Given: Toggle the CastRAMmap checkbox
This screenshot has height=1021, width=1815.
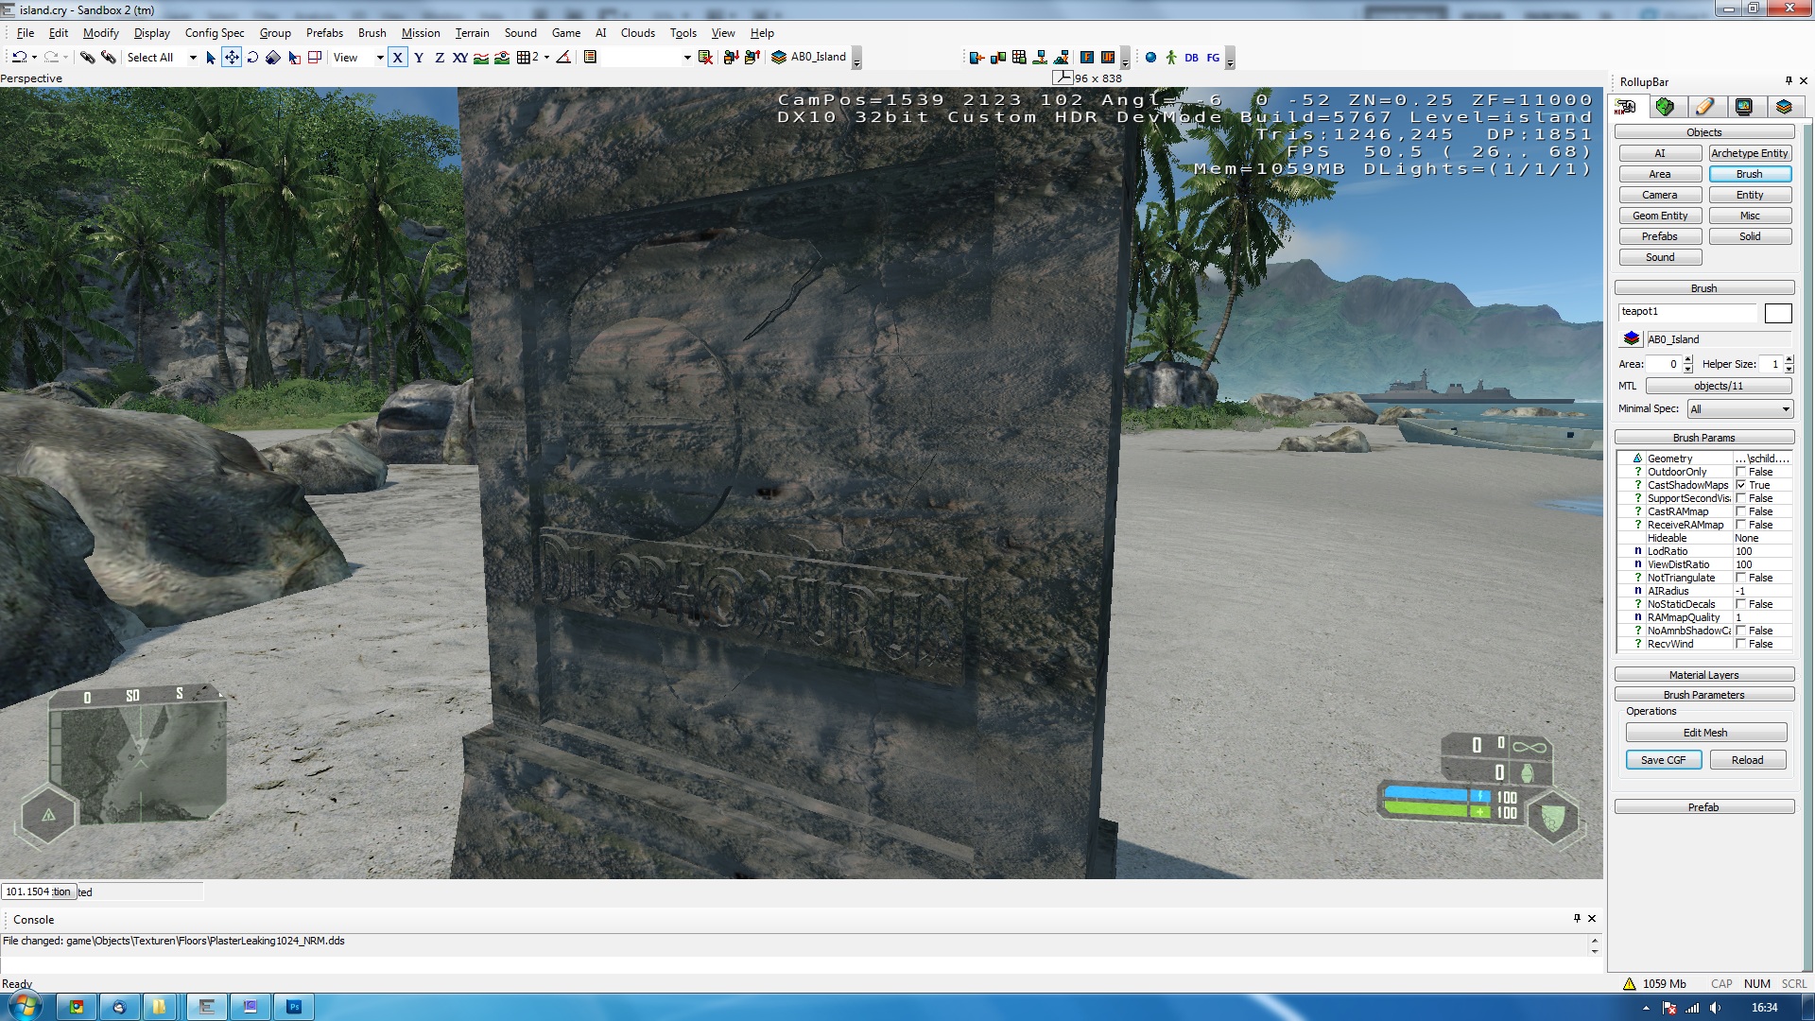Looking at the screenshot, I should [x=1740, y=511].
